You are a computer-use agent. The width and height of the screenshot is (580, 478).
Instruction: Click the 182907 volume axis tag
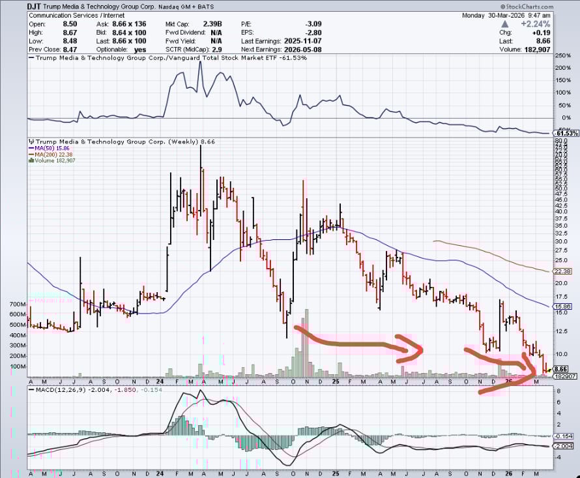565,376
